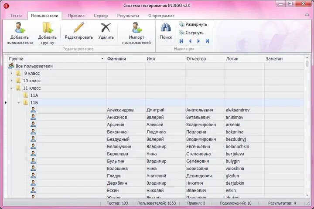314x209 pixels.
Task: Click the Add group folder icon
Action: [x=48, y=27]
